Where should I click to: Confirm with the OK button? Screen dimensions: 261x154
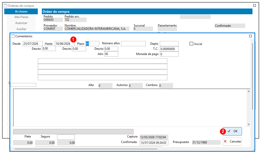[232, 131]
